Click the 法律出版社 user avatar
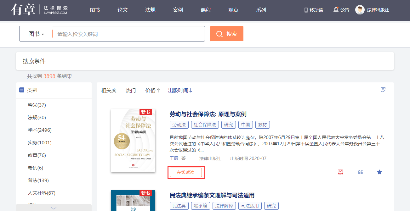This screenshot has height=211, width=410. click(x=360, y=10)
